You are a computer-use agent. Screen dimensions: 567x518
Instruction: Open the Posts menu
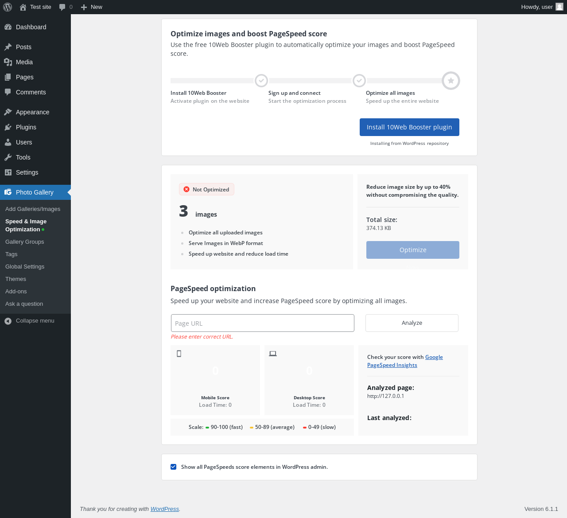35,47
